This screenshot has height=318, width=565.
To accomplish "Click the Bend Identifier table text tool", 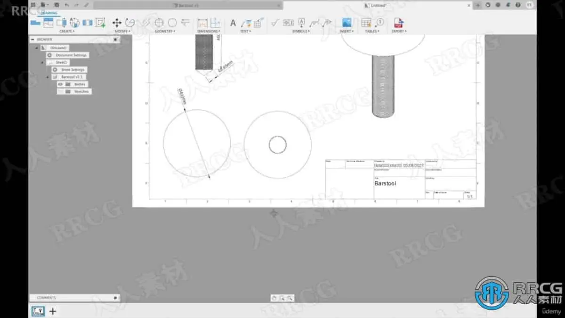I will [x=258, y=22].
